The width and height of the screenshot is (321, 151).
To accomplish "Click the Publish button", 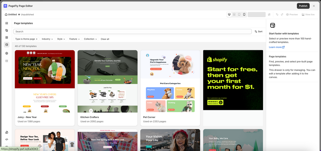I will 303,6.
